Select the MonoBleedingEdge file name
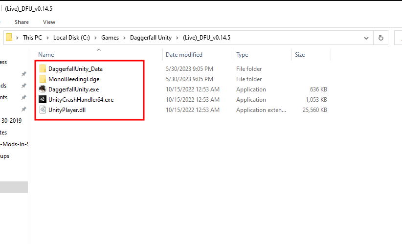Image resolution: width=402 pixels, height=244 pixels. 74,79
